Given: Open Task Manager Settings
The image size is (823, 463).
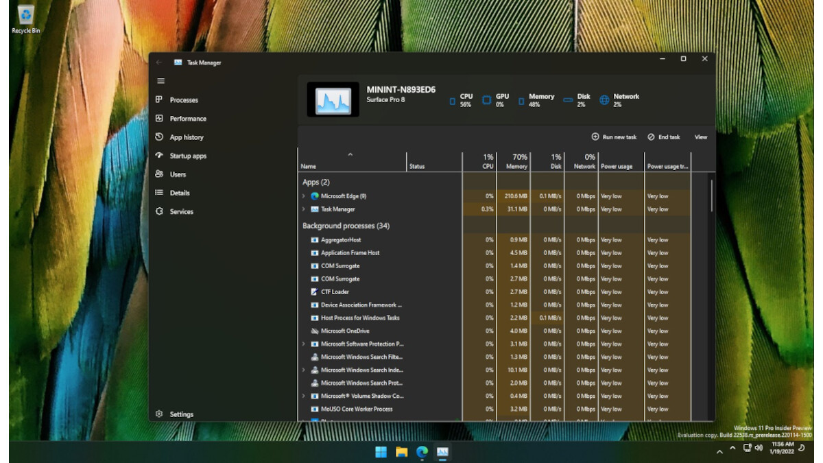Looking at the screenshot, I should pyautogui.click(x=180, y=414).
